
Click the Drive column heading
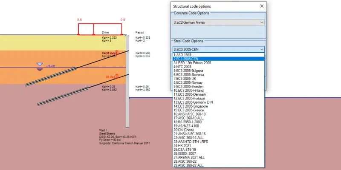105,33
